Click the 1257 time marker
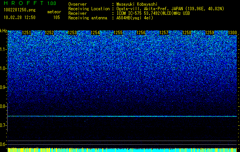Screen dimensions: 240x152 click(x=164, y=33)
